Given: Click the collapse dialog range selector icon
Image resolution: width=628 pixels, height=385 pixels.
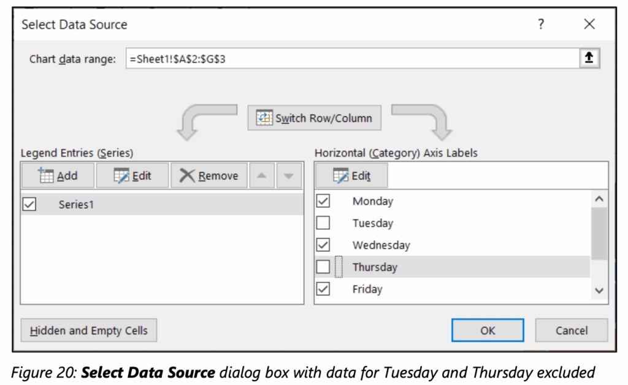Looking at the screenshot, I should click(x=589, y=58).
